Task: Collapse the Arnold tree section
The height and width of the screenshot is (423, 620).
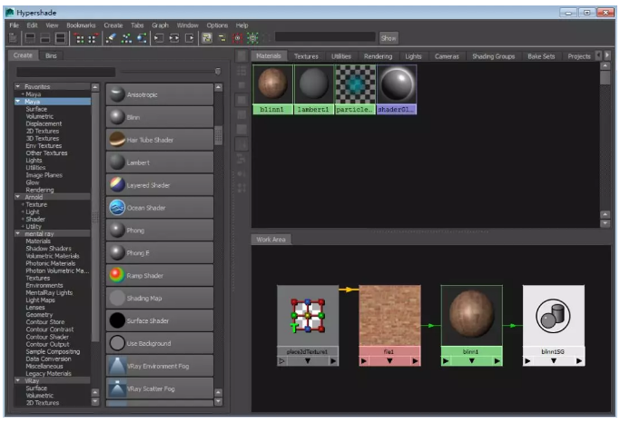Action: [x=18, y=196]
